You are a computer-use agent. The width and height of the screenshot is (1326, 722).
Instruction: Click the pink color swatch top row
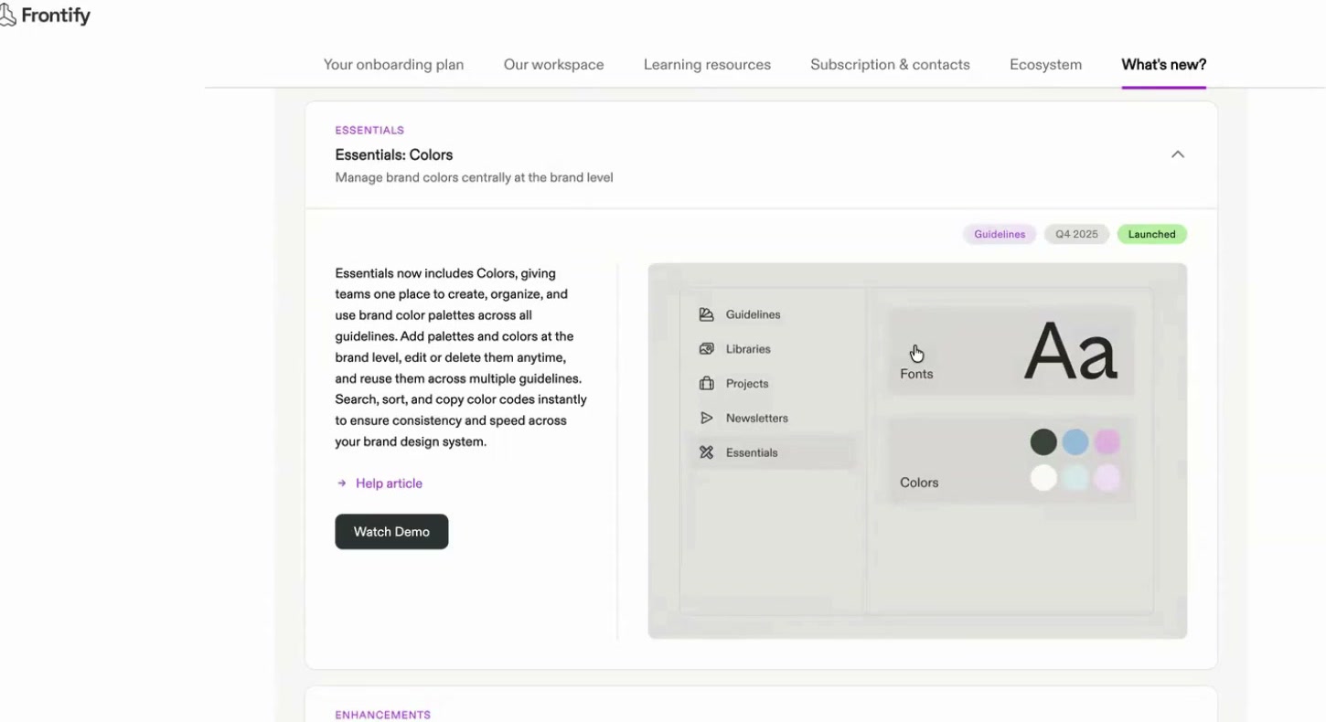point(1107,442)
